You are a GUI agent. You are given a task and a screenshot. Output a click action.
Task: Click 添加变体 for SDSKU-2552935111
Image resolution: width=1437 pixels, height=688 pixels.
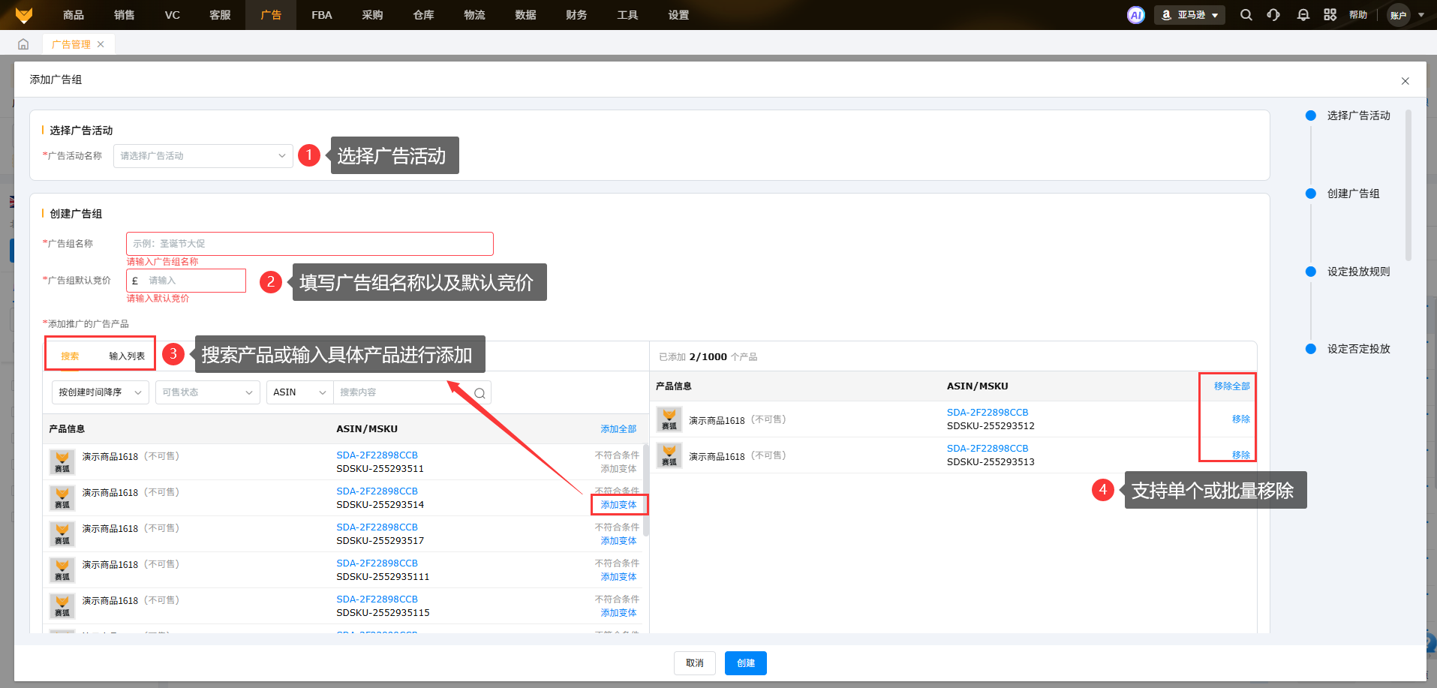click(x=618, y=577)
